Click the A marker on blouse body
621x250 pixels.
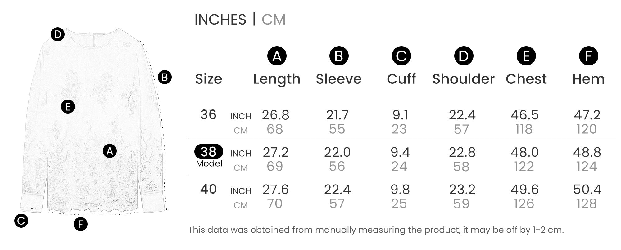coord(110,151)
